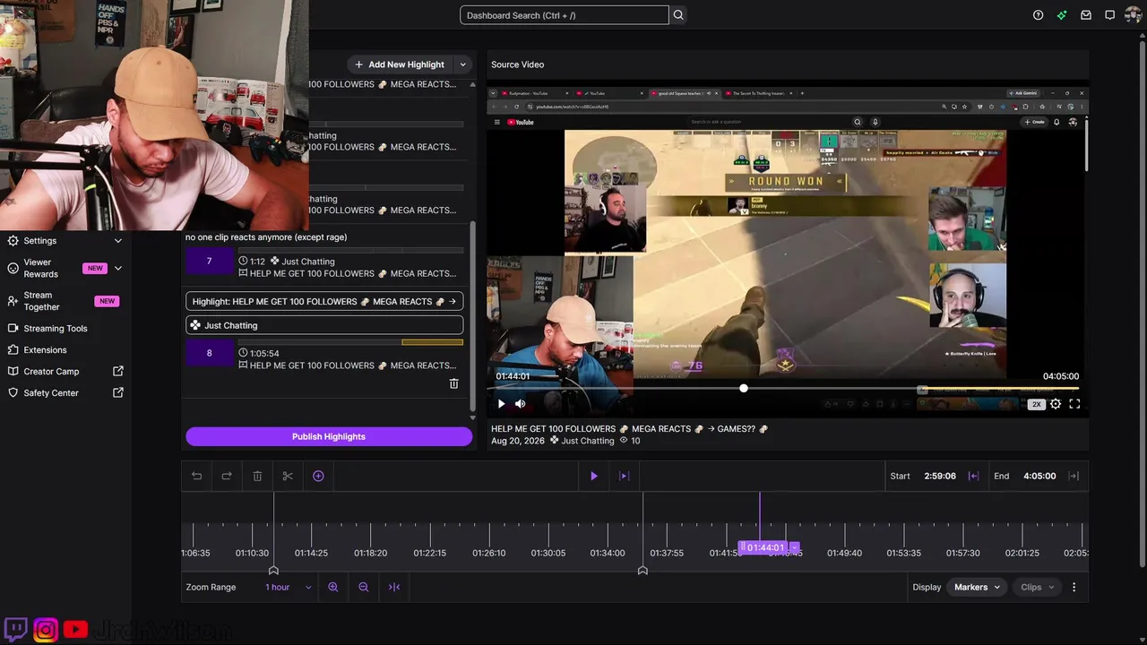Focus the Dashboard Search box
The height and width of the screenshot is (645, 1147).
(565, 15)
